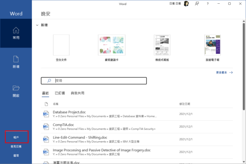Viewport: 246px width, 164px height.
Task: Open Line-Edit-Command - Shifting.doc
Action: [137, 139]
